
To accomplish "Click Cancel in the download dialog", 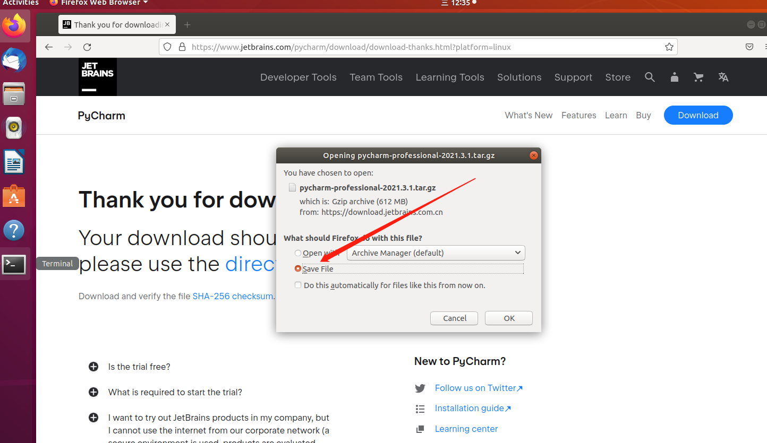I will (455, 318).
